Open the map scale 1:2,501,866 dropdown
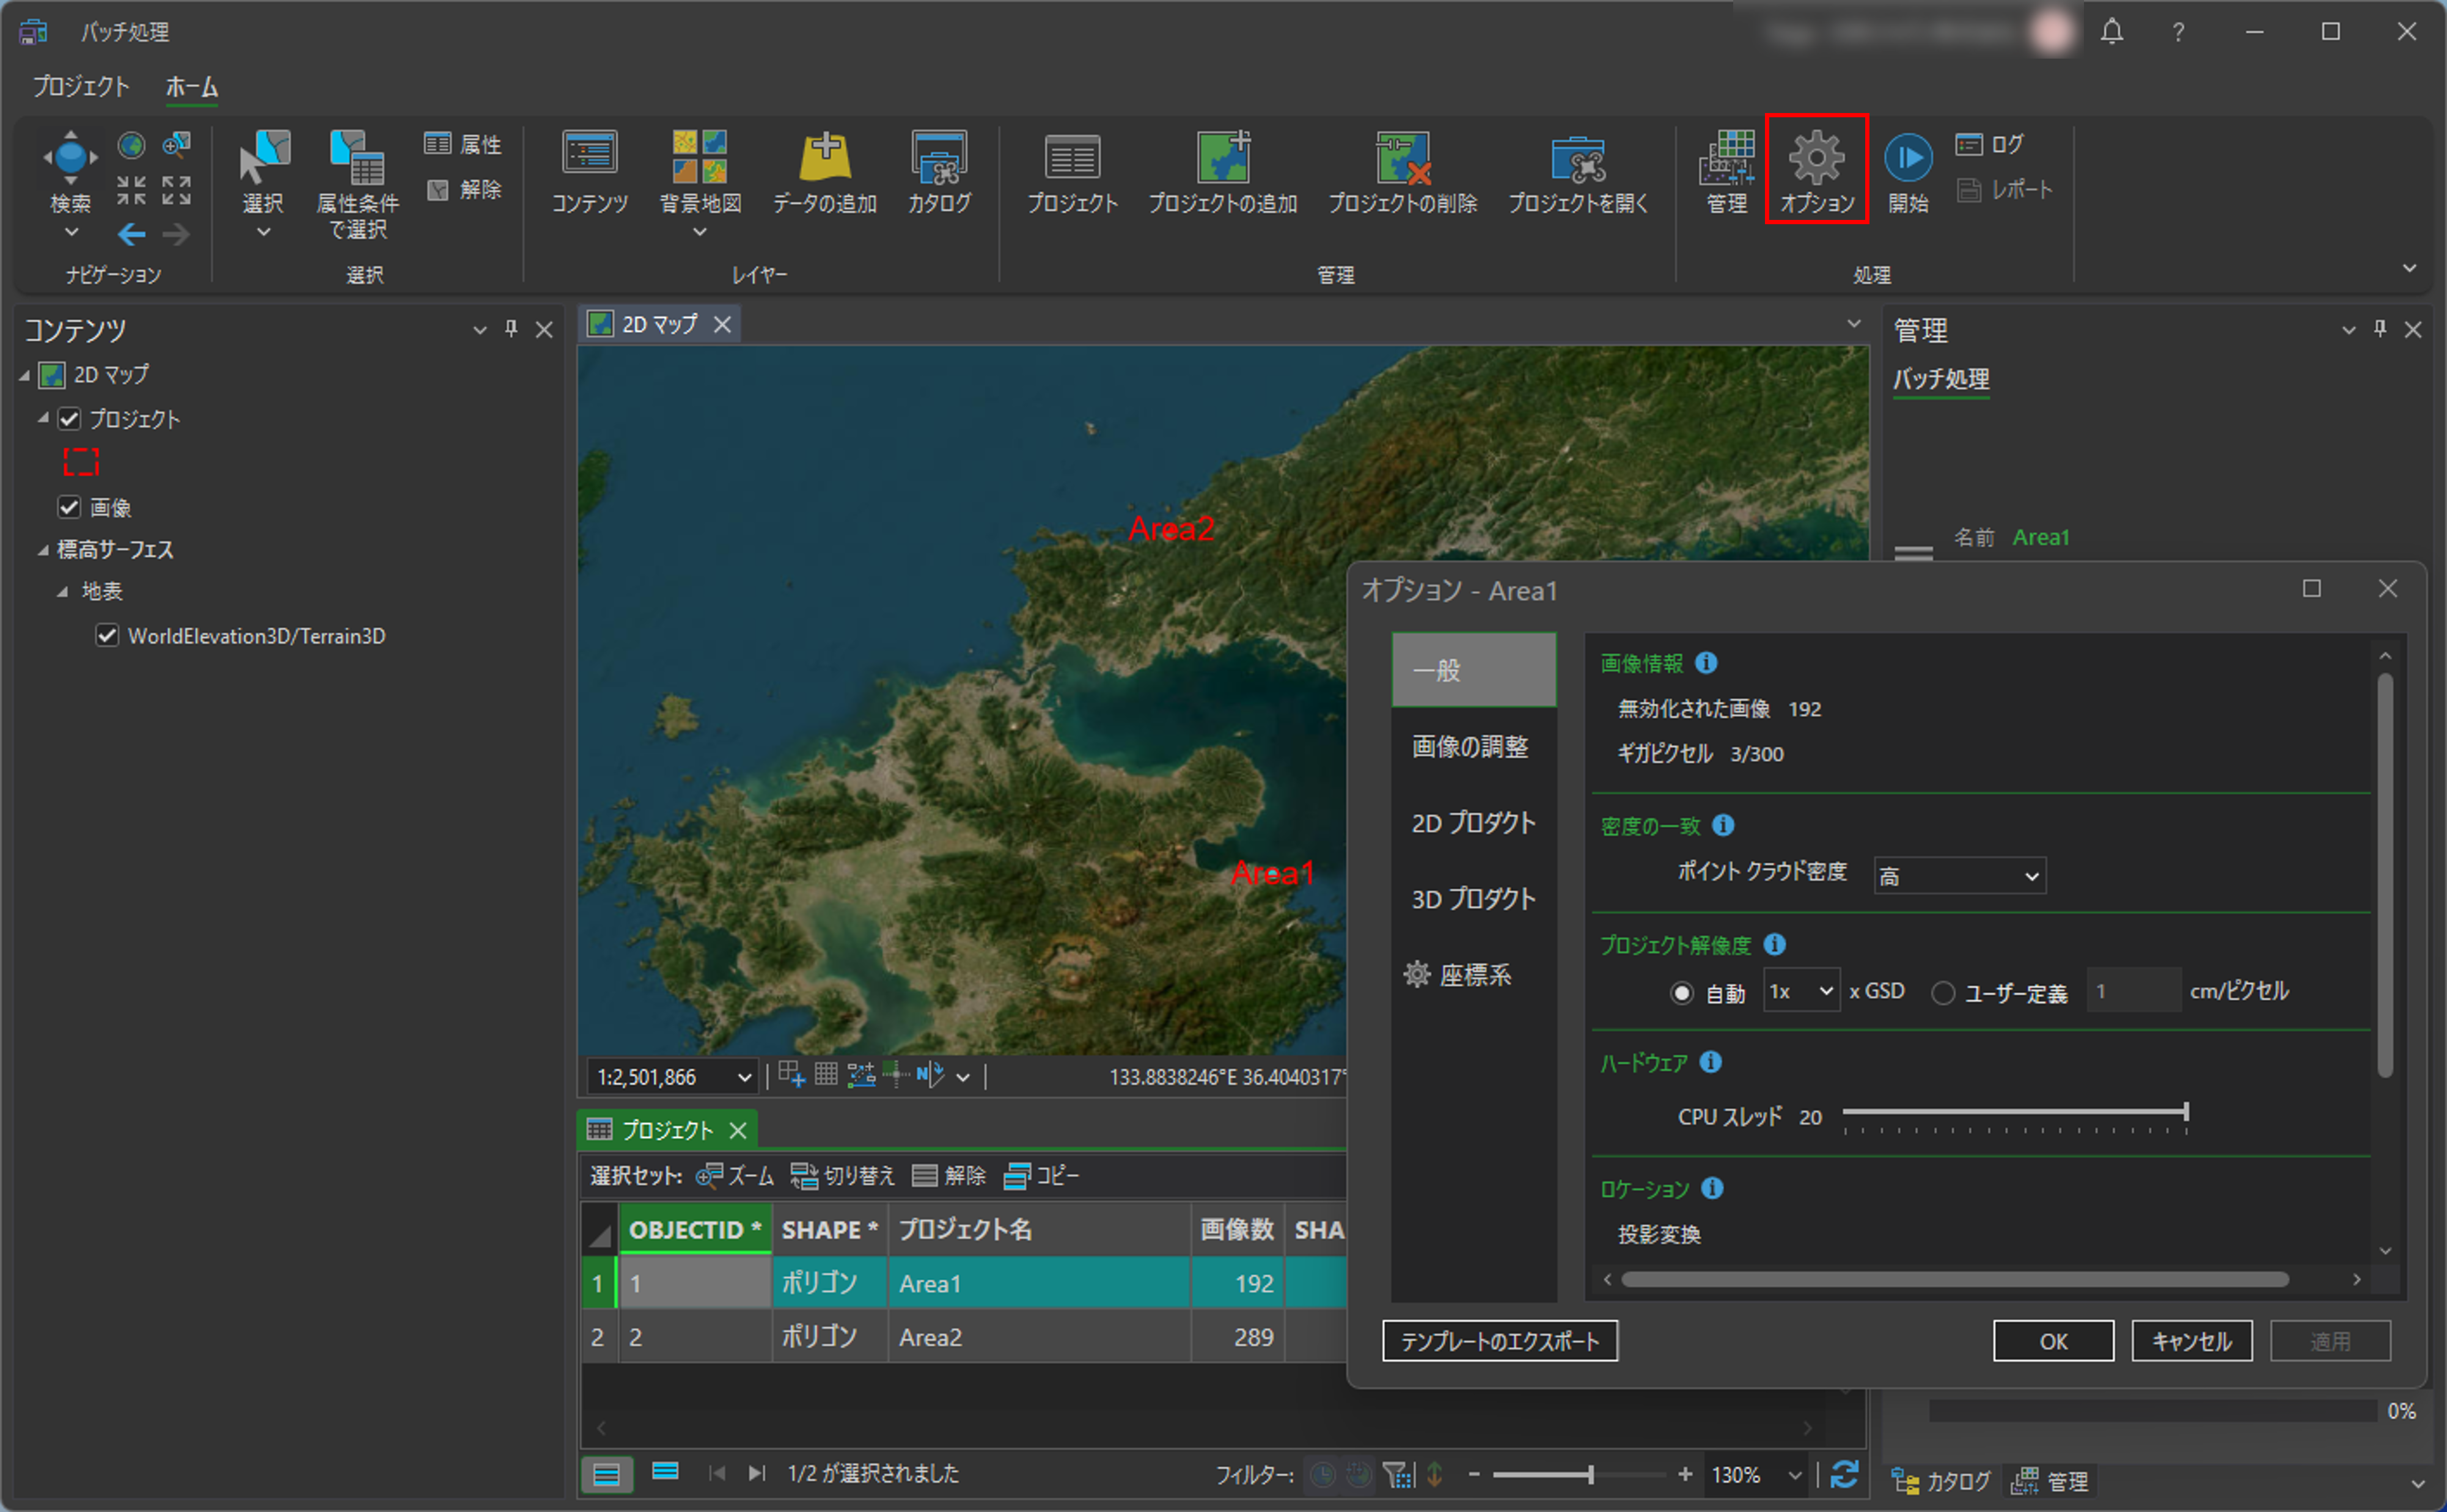The image size is (2447, 1512). (743, 1077)
